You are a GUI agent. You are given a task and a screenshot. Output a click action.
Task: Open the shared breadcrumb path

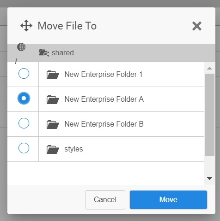click(x=62, y=53)
